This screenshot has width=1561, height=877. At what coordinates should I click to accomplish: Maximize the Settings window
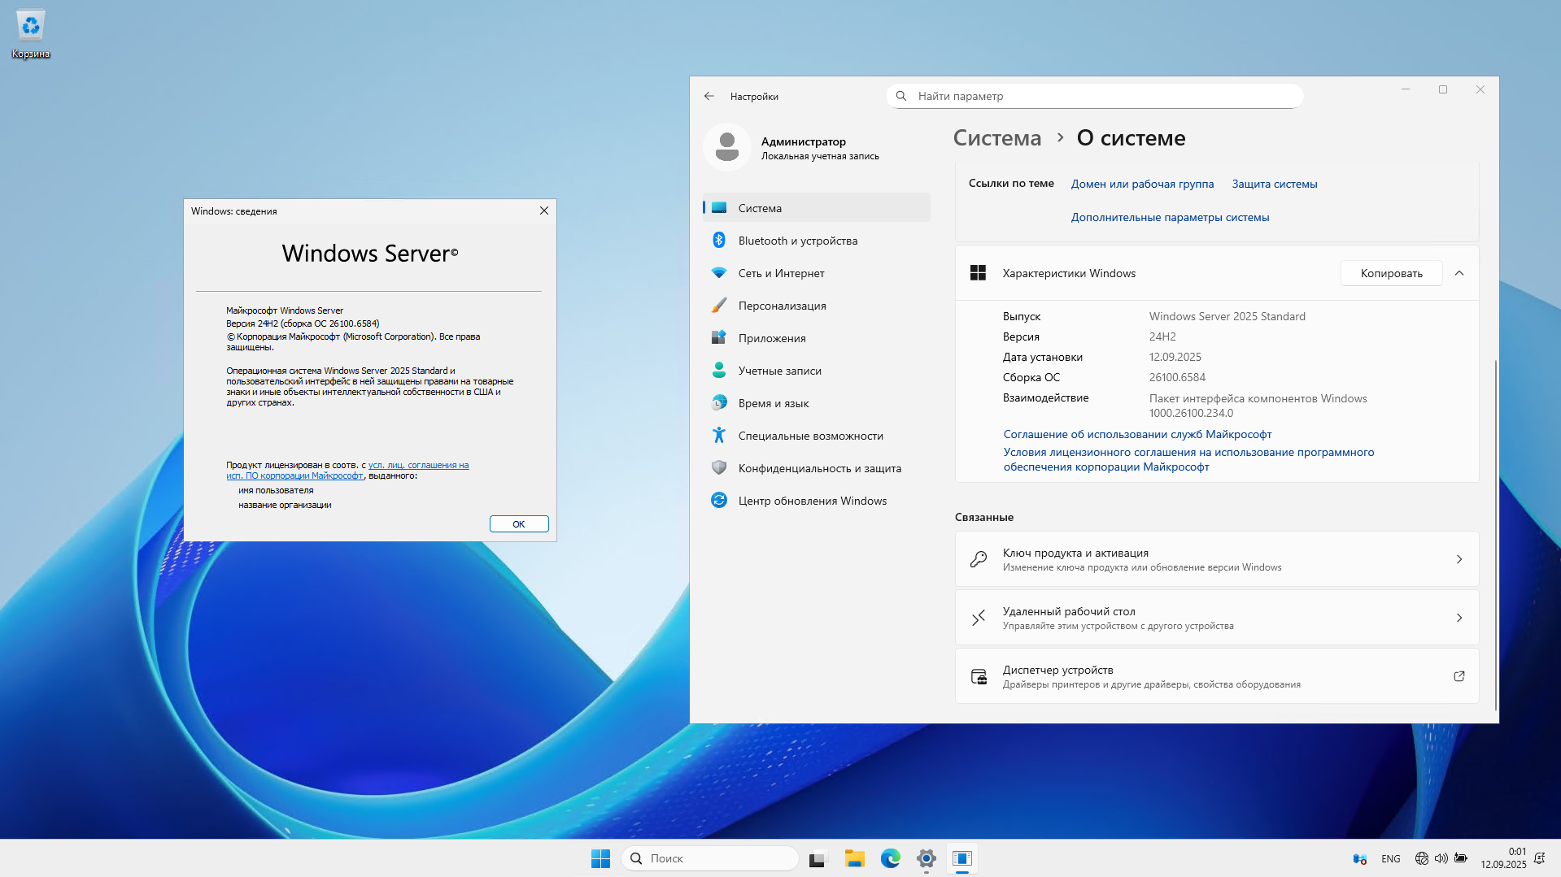1443,89
